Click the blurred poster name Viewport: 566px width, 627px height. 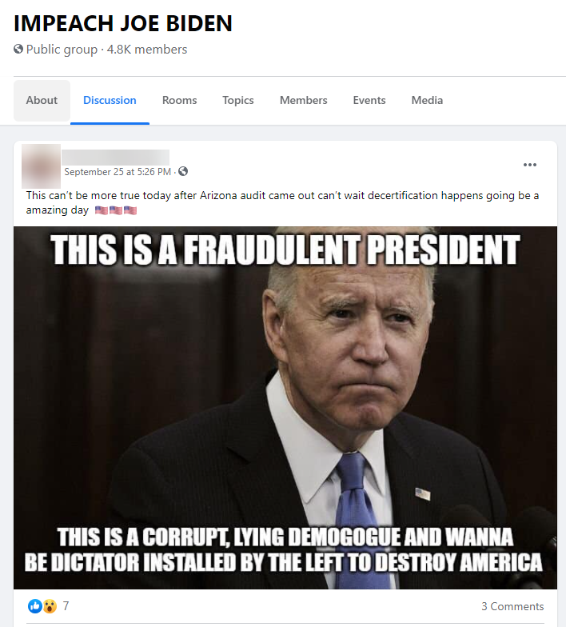click(x=115, y=157)
